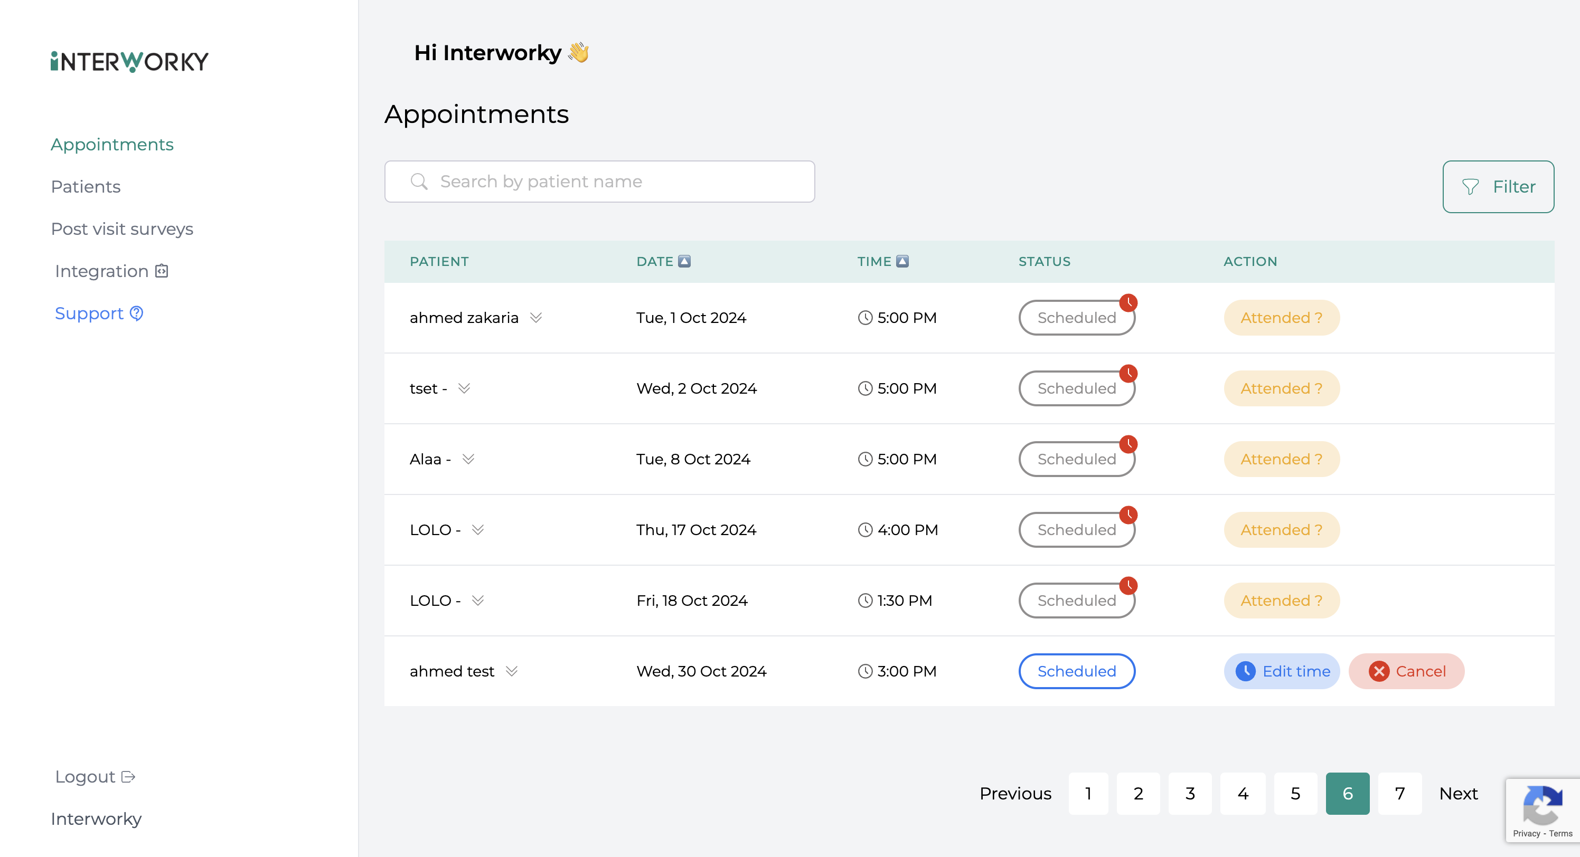Image resolution: width=1580 pixels, height=857 pixels.
Task: Click the red clock badge on Alaa's status
Action: (1128, 444)
